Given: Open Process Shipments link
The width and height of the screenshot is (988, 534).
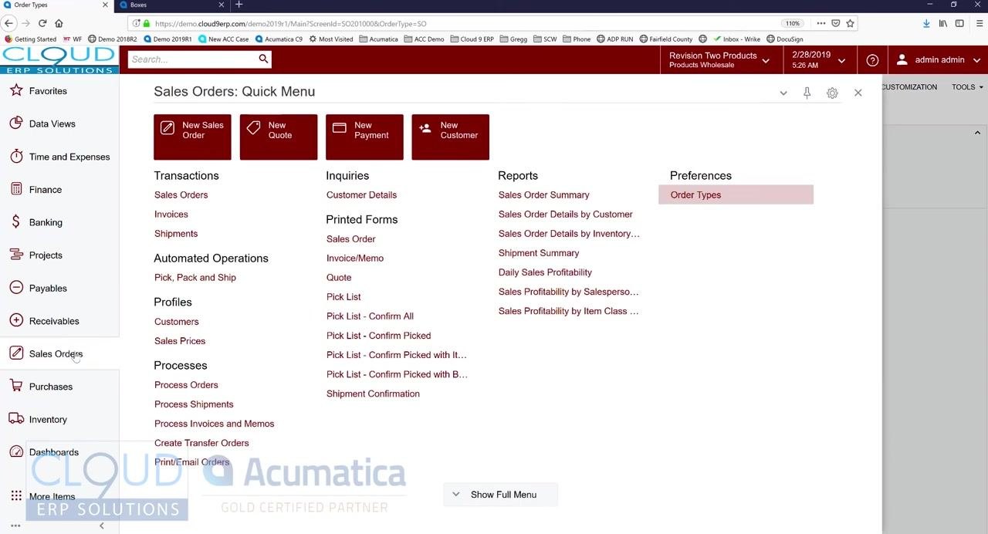Looking at the screenshot, I should [194, 404].
